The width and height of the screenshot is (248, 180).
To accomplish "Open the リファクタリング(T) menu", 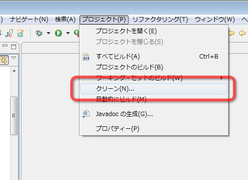I will tap(160, 20).
